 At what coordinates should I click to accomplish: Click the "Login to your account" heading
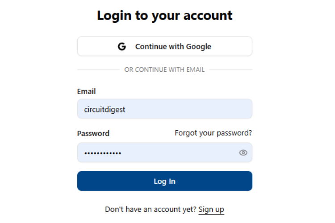coord(164,16)
